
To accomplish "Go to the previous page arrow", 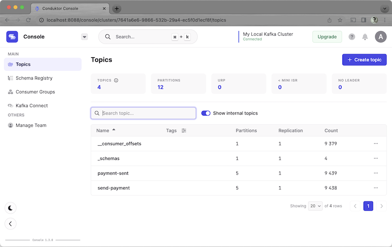I will (x=355, y=206).
